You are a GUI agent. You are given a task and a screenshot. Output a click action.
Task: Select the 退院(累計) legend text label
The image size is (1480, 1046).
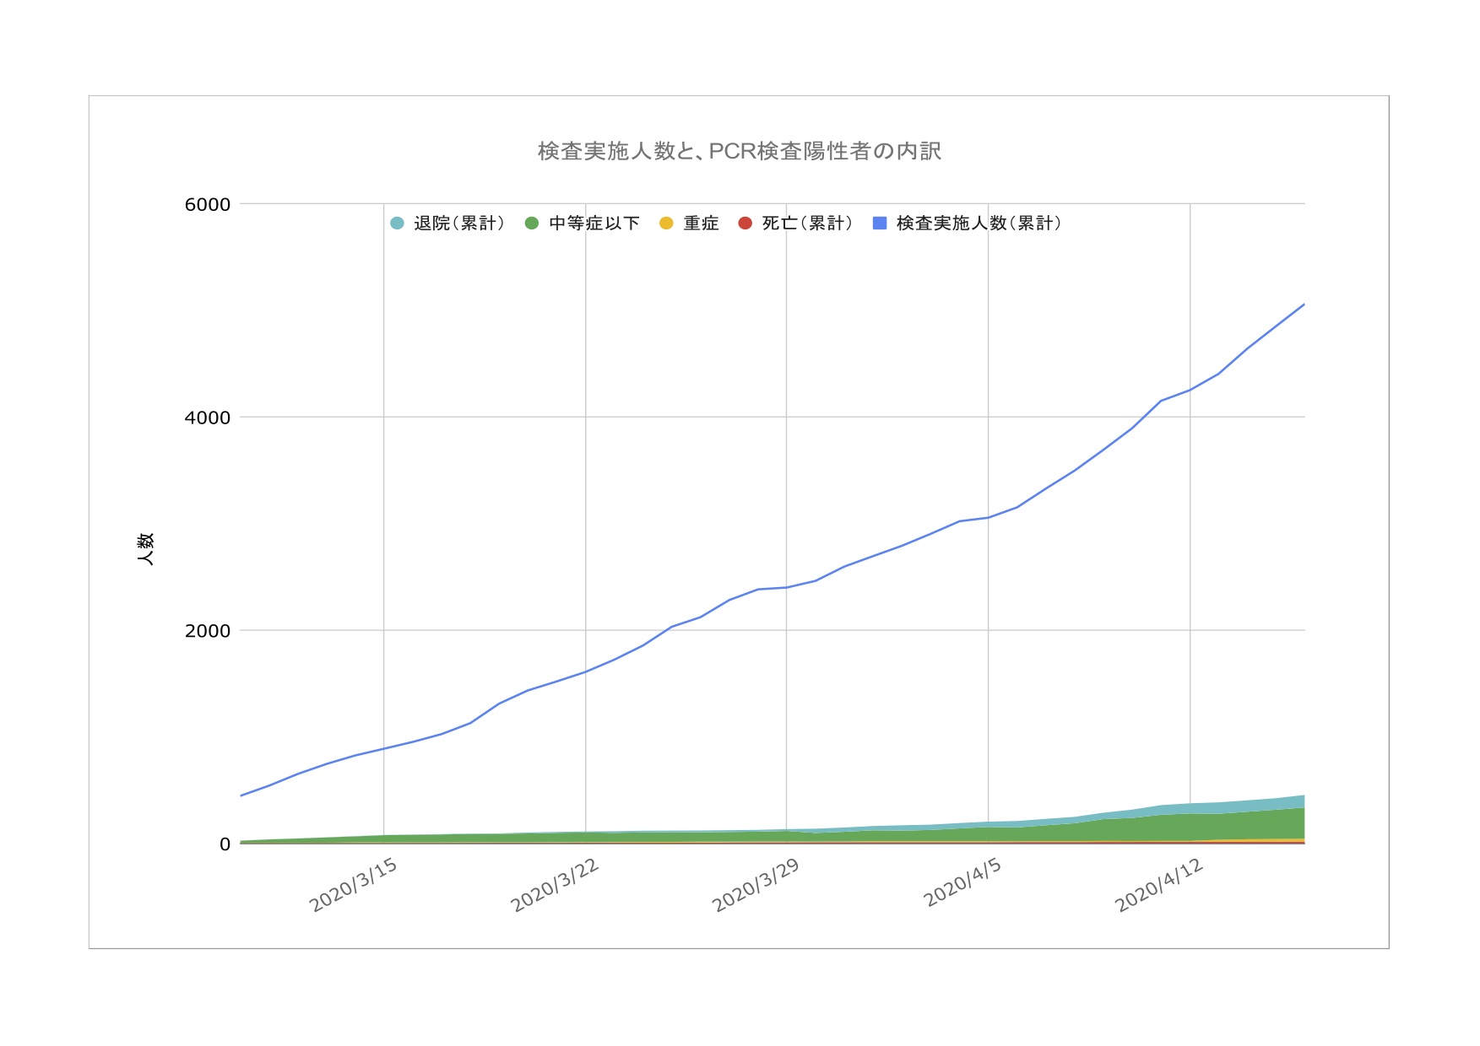click(459, 224)
